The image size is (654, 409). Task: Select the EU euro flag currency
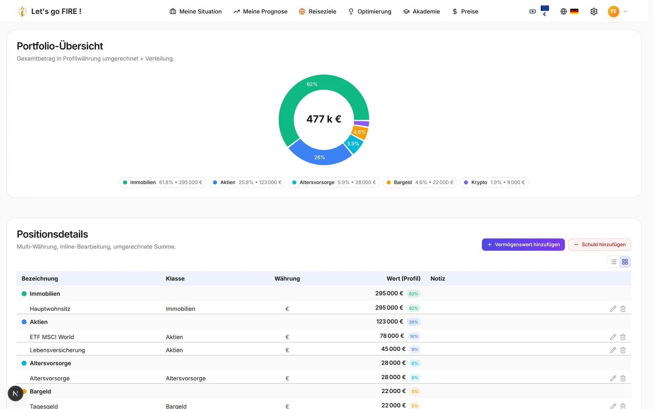[544, 11]
